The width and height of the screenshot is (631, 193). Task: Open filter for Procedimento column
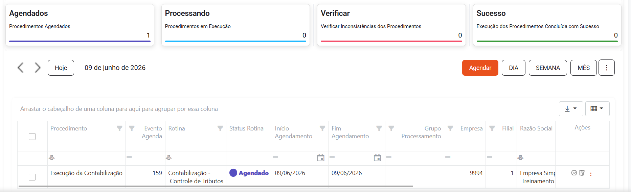pos(119,128)
